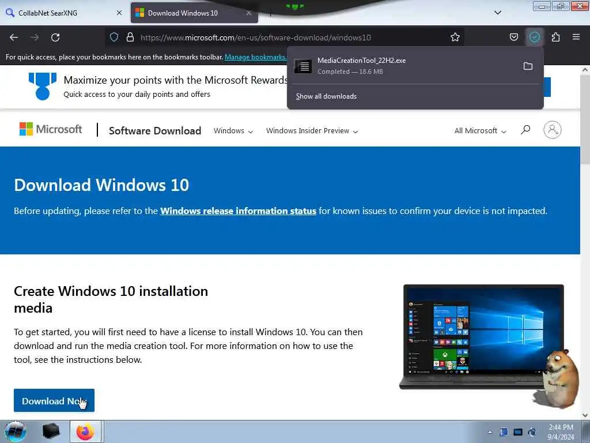Click the page vertical scrollbar thumb

tap(585, 121)
